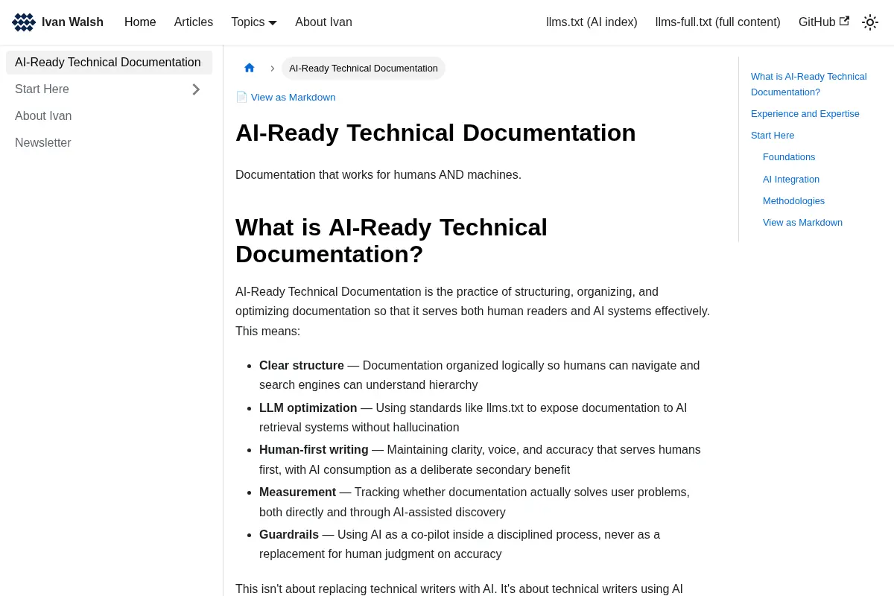Click the Ivan Walsh diamond logo icon

[24, 22]
